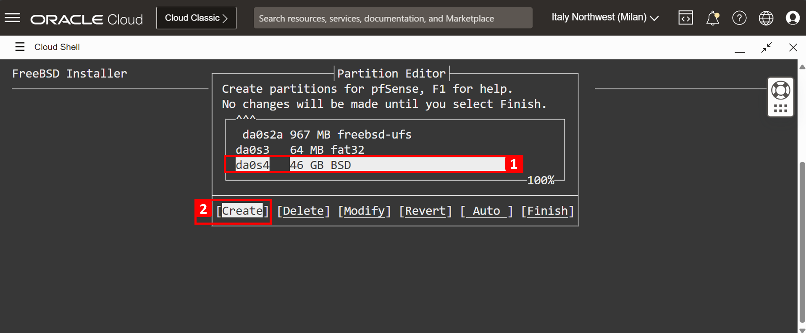806x333 pixels.
Task: Open the Cloud Shell hamburger menu
Action: click(20, 47)
